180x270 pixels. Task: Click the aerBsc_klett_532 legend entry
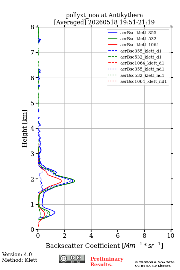point(132,39)
